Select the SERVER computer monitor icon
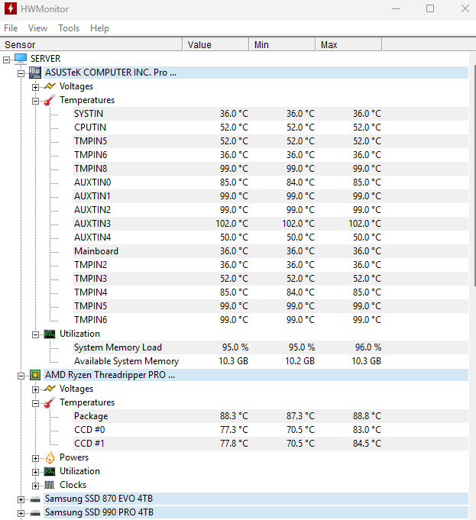Image resolution: width=476 pixels, height=520 pixels. [21, 59]
